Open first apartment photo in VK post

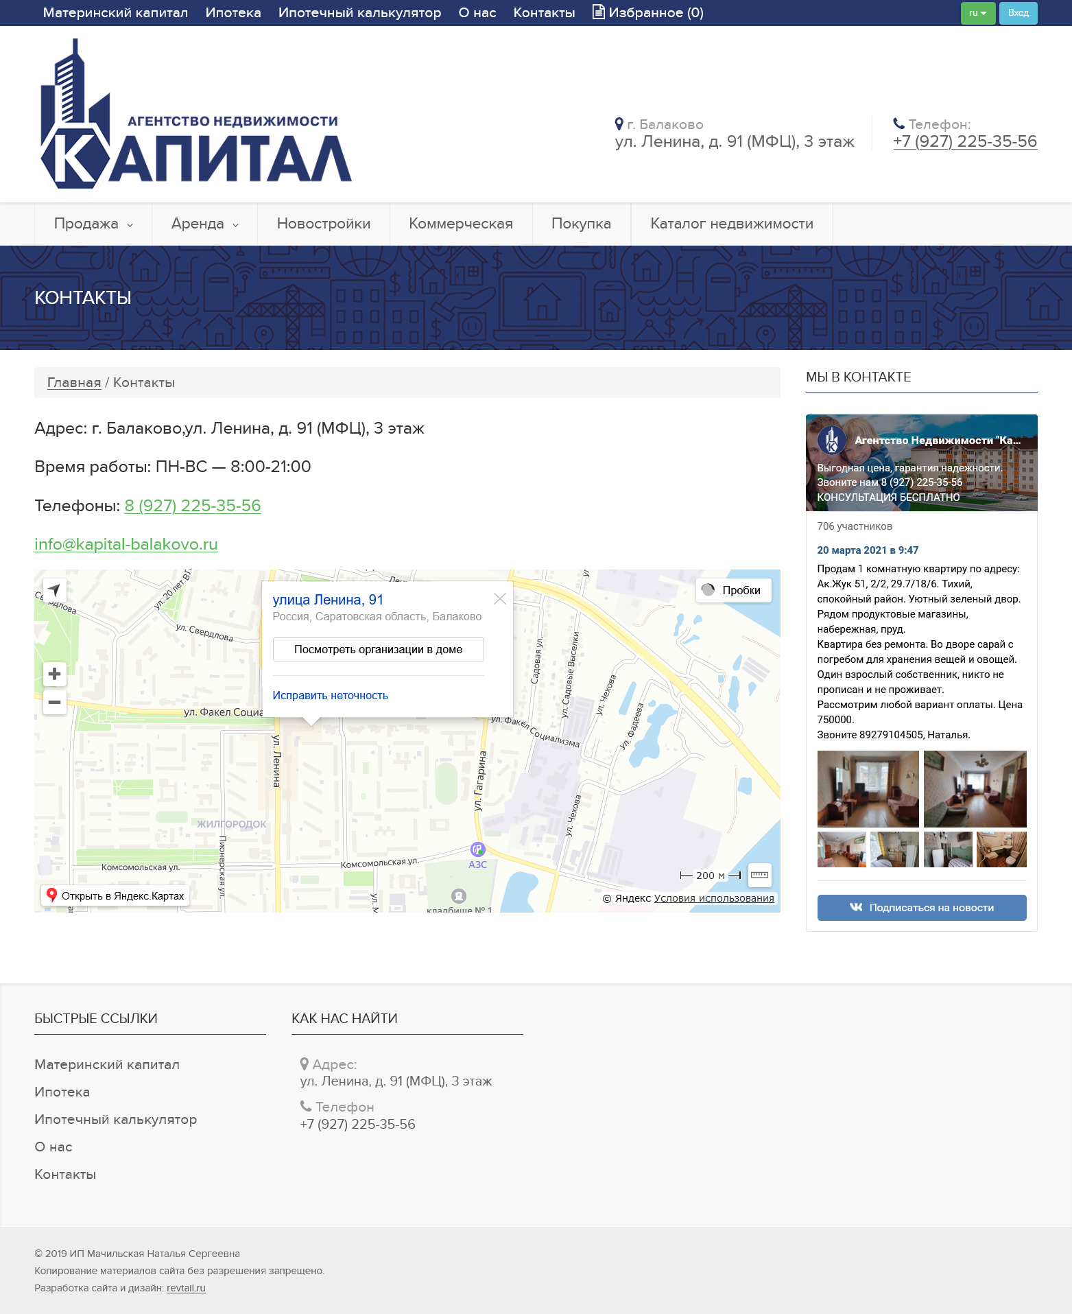point(868,789)
